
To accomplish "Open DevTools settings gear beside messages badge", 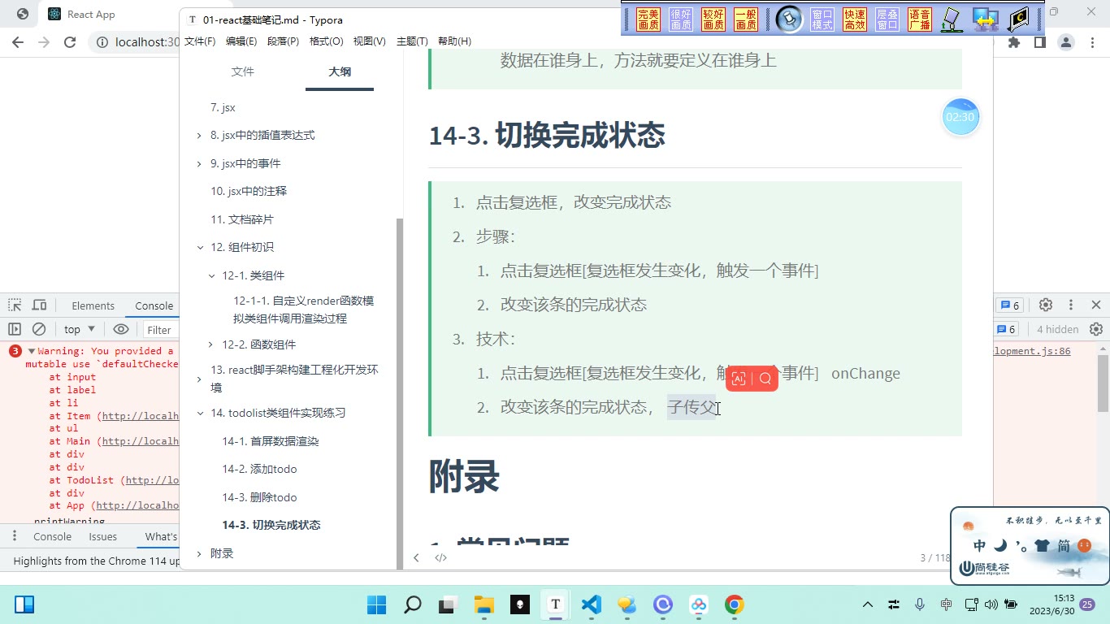I will tap(1046, 305).
